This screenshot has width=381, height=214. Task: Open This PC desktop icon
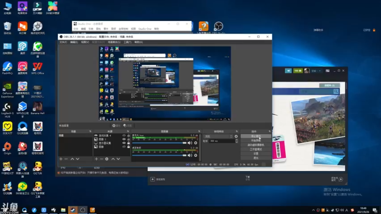pyautogui.click(x=7, y=8)
